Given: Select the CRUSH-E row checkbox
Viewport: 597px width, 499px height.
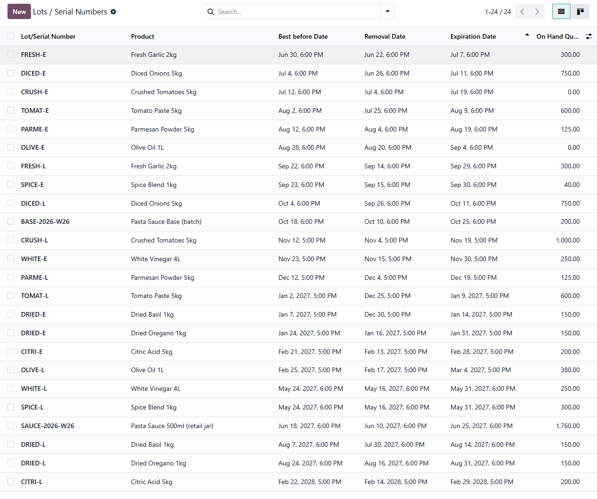Looking at the screenshot, I should (11, 92).
